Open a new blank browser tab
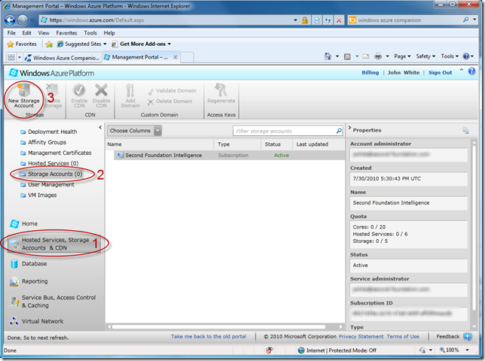This screenshot has width=485, height=361. tap(187, 57)
